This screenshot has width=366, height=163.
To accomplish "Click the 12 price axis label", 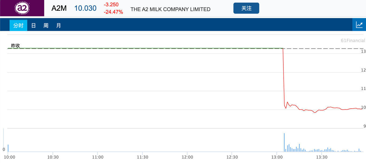I will (x=363, y=70).
